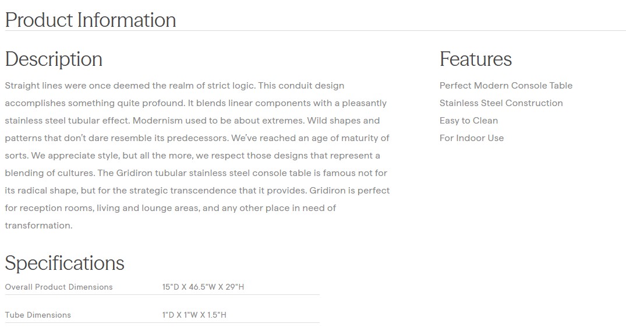Click the Specifications section heading

tap(65, 263)
